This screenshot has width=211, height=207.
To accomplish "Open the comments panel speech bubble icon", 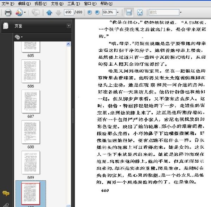I will (x=6, y=193).
